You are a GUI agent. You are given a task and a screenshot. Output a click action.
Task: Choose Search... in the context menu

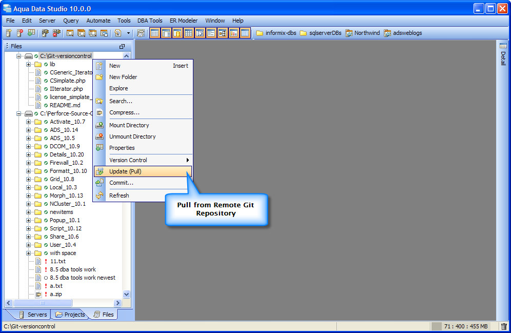143,101
